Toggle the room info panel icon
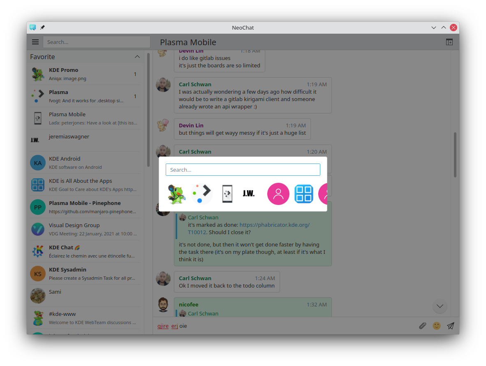The width and height of the screenshot is (486, 366). [449, 42]
